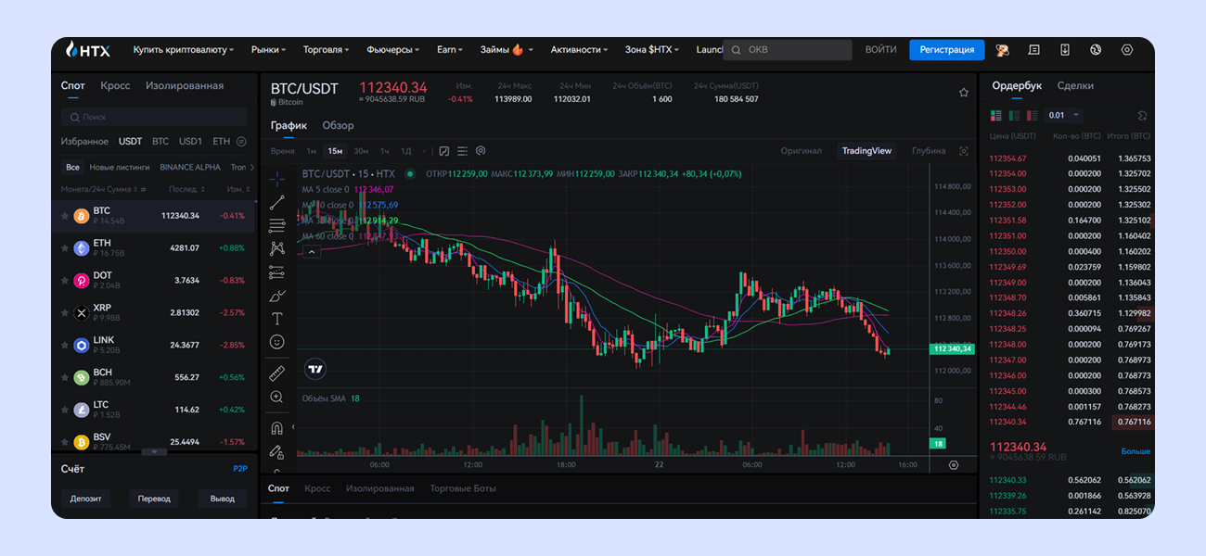Collapse the moving average indicator legend
The width and height of the screenshot is (1206, 556).
pos(312,251)
